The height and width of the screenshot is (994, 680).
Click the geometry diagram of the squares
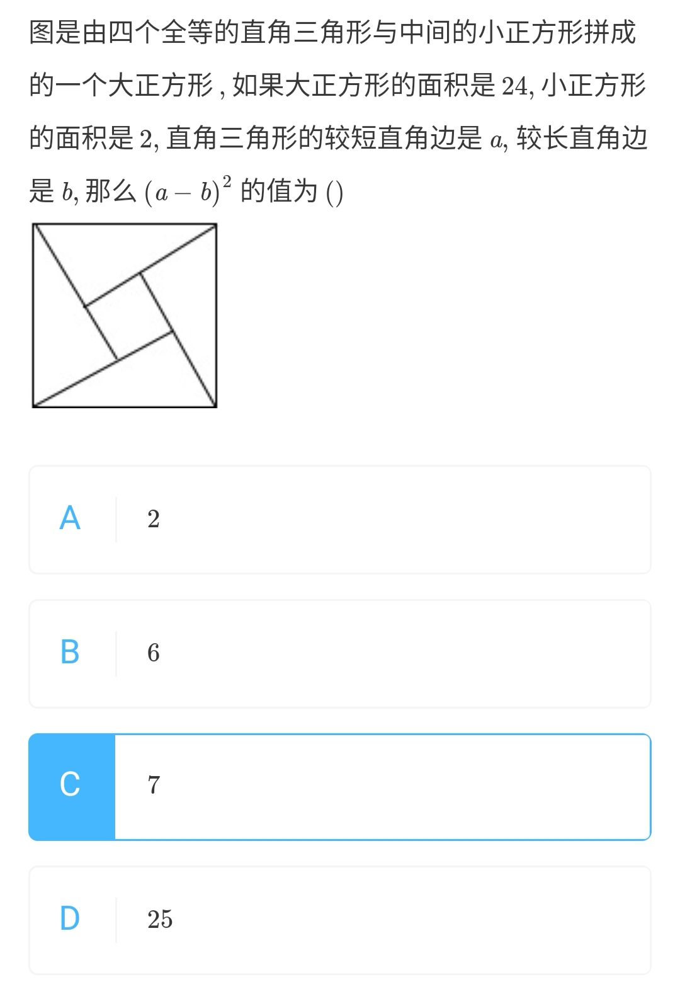tap(125, 316)
